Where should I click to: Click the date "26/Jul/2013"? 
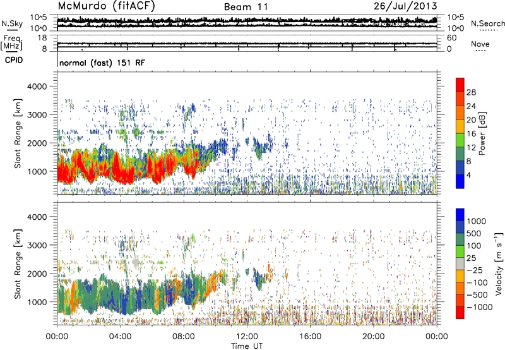(x=405, y=6)
